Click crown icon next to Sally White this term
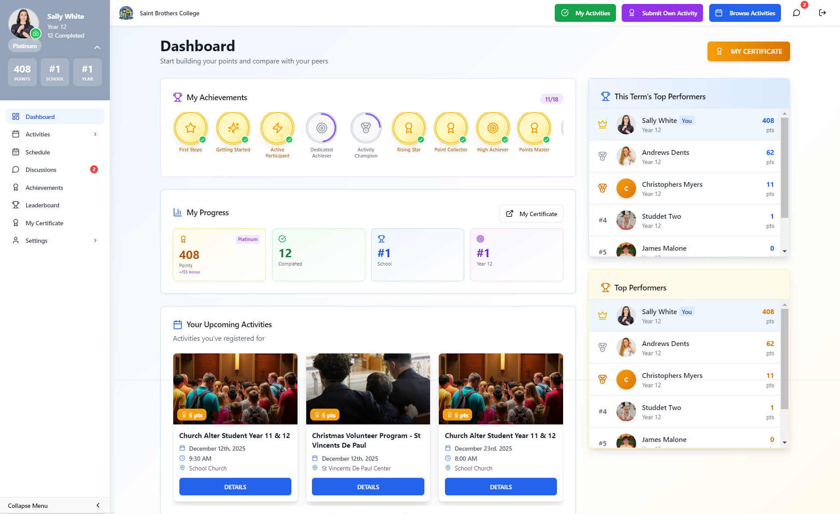This screenshot has width=840, height=514. [602, 124]
